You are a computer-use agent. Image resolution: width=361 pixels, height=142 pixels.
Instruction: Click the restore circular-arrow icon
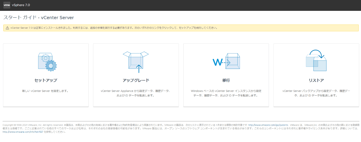pos(316,61)
